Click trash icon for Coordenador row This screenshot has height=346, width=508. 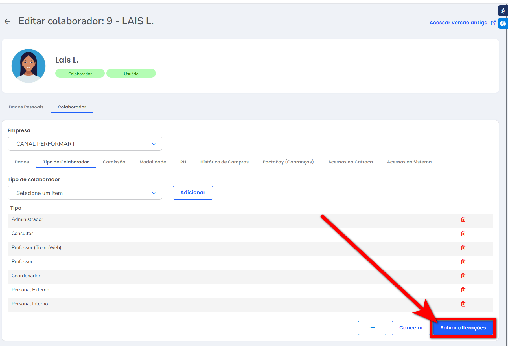click(463, 276)
